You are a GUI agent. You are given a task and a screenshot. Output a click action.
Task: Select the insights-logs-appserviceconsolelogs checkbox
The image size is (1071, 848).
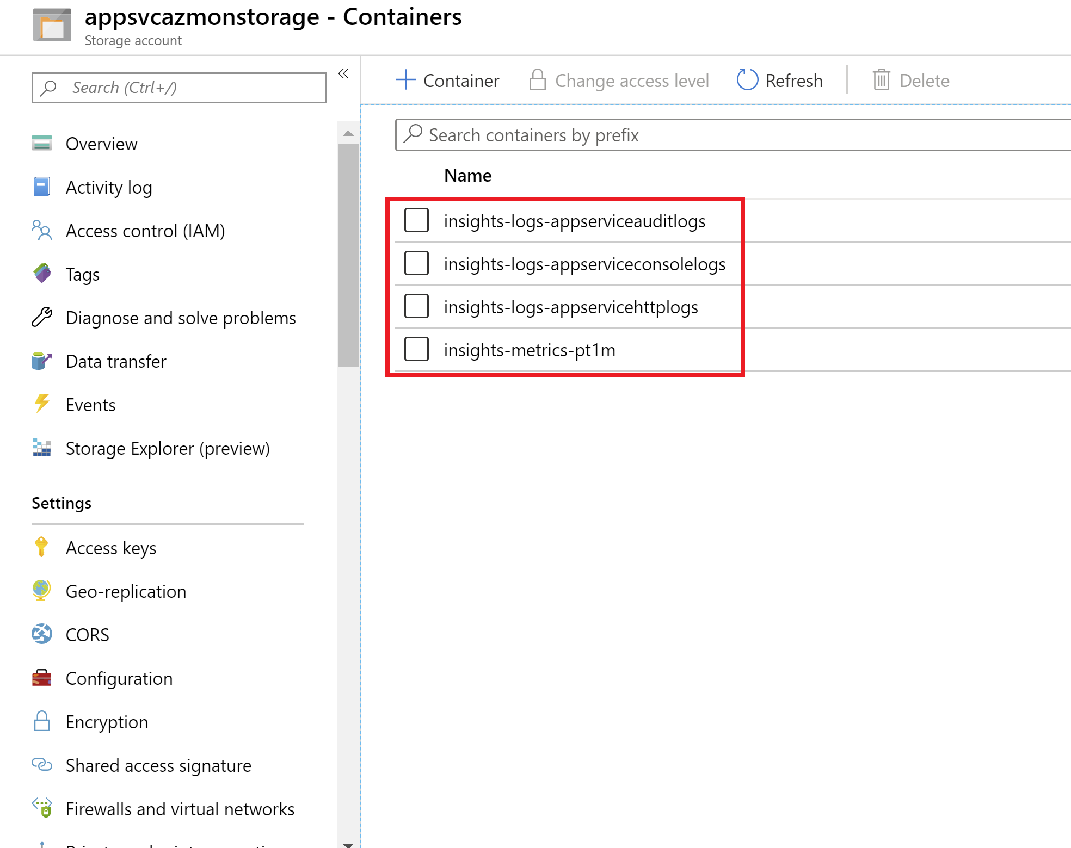coord(416,263)
